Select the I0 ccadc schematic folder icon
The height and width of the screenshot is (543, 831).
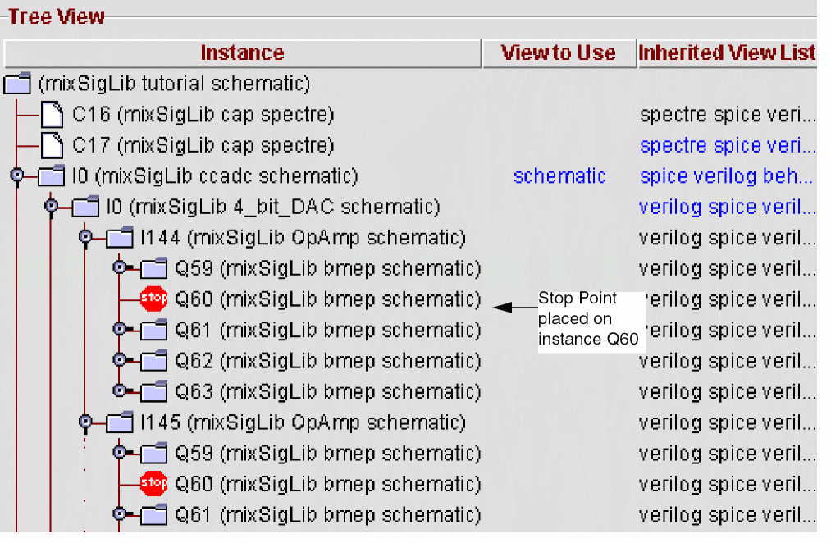[x=52, y=176]
